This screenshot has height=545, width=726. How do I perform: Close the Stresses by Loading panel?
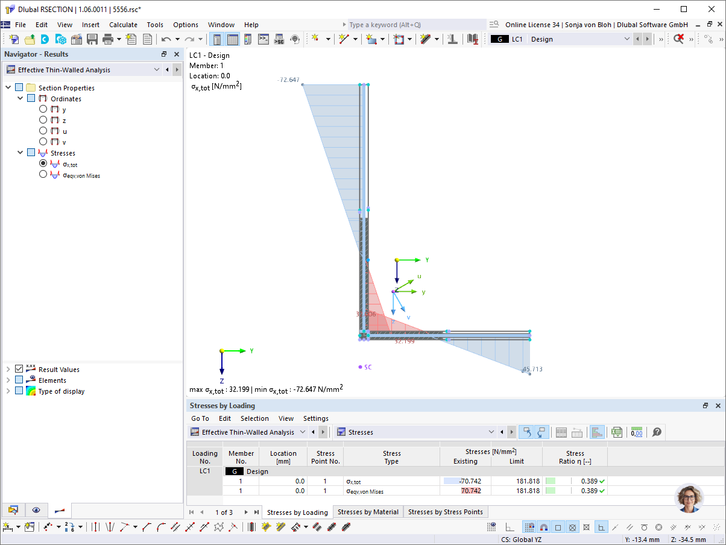point(718,406)
